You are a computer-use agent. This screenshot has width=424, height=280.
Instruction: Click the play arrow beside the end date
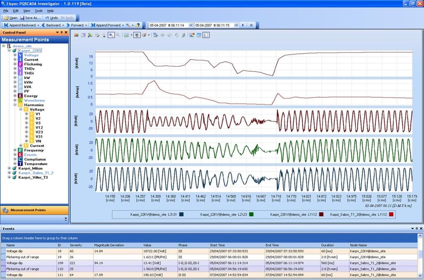[243, 25]
